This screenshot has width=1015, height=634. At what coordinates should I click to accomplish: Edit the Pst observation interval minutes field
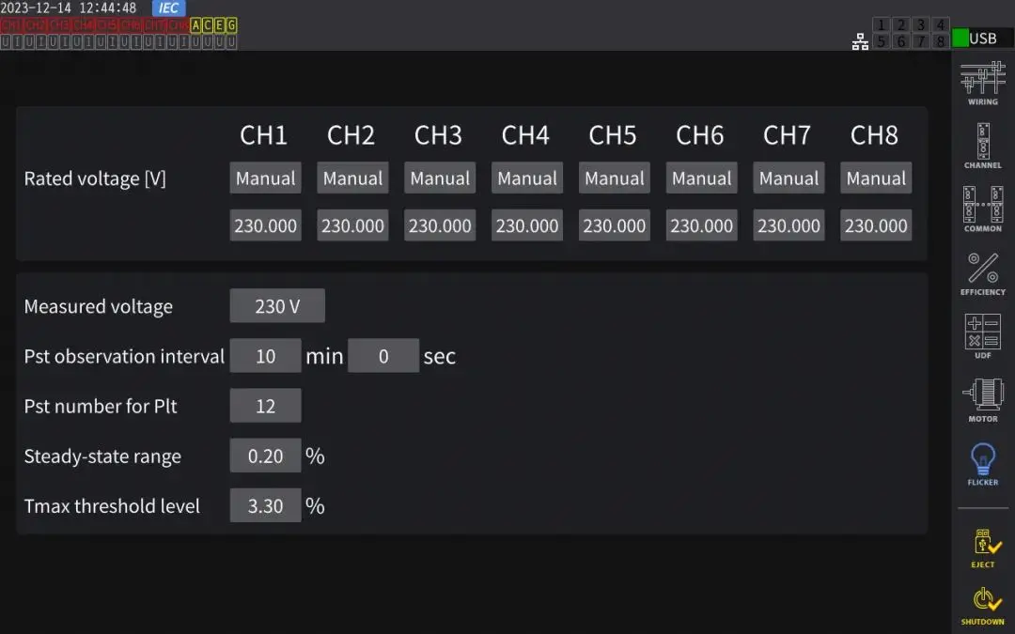tap(265, 356)
